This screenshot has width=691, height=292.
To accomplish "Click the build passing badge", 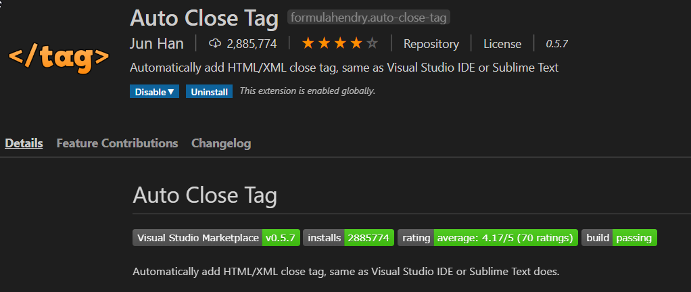I will (619, 238).
